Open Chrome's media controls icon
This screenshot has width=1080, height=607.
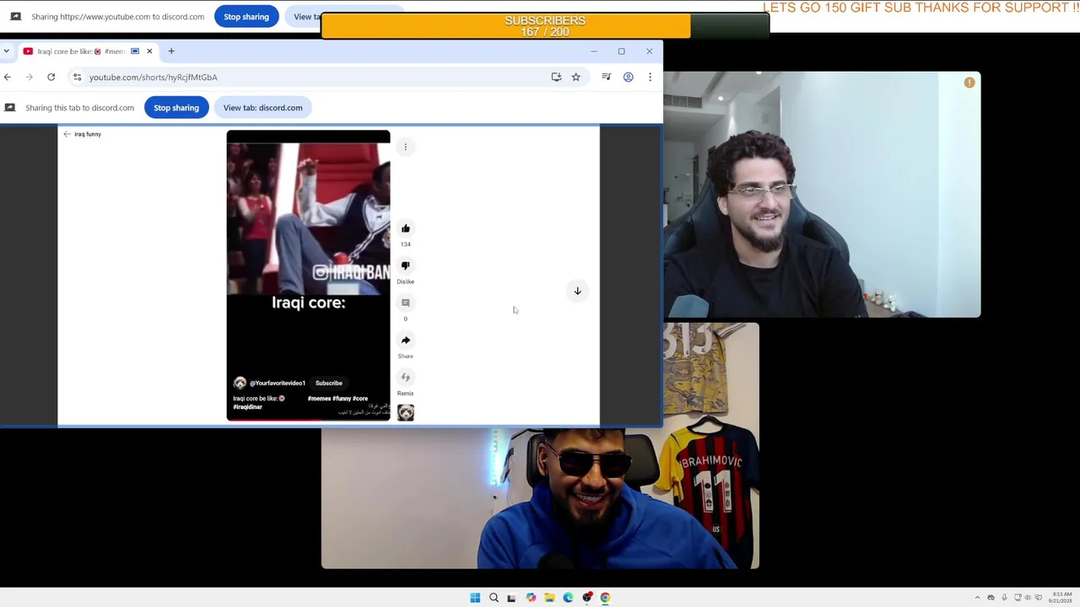click(606, 77)
